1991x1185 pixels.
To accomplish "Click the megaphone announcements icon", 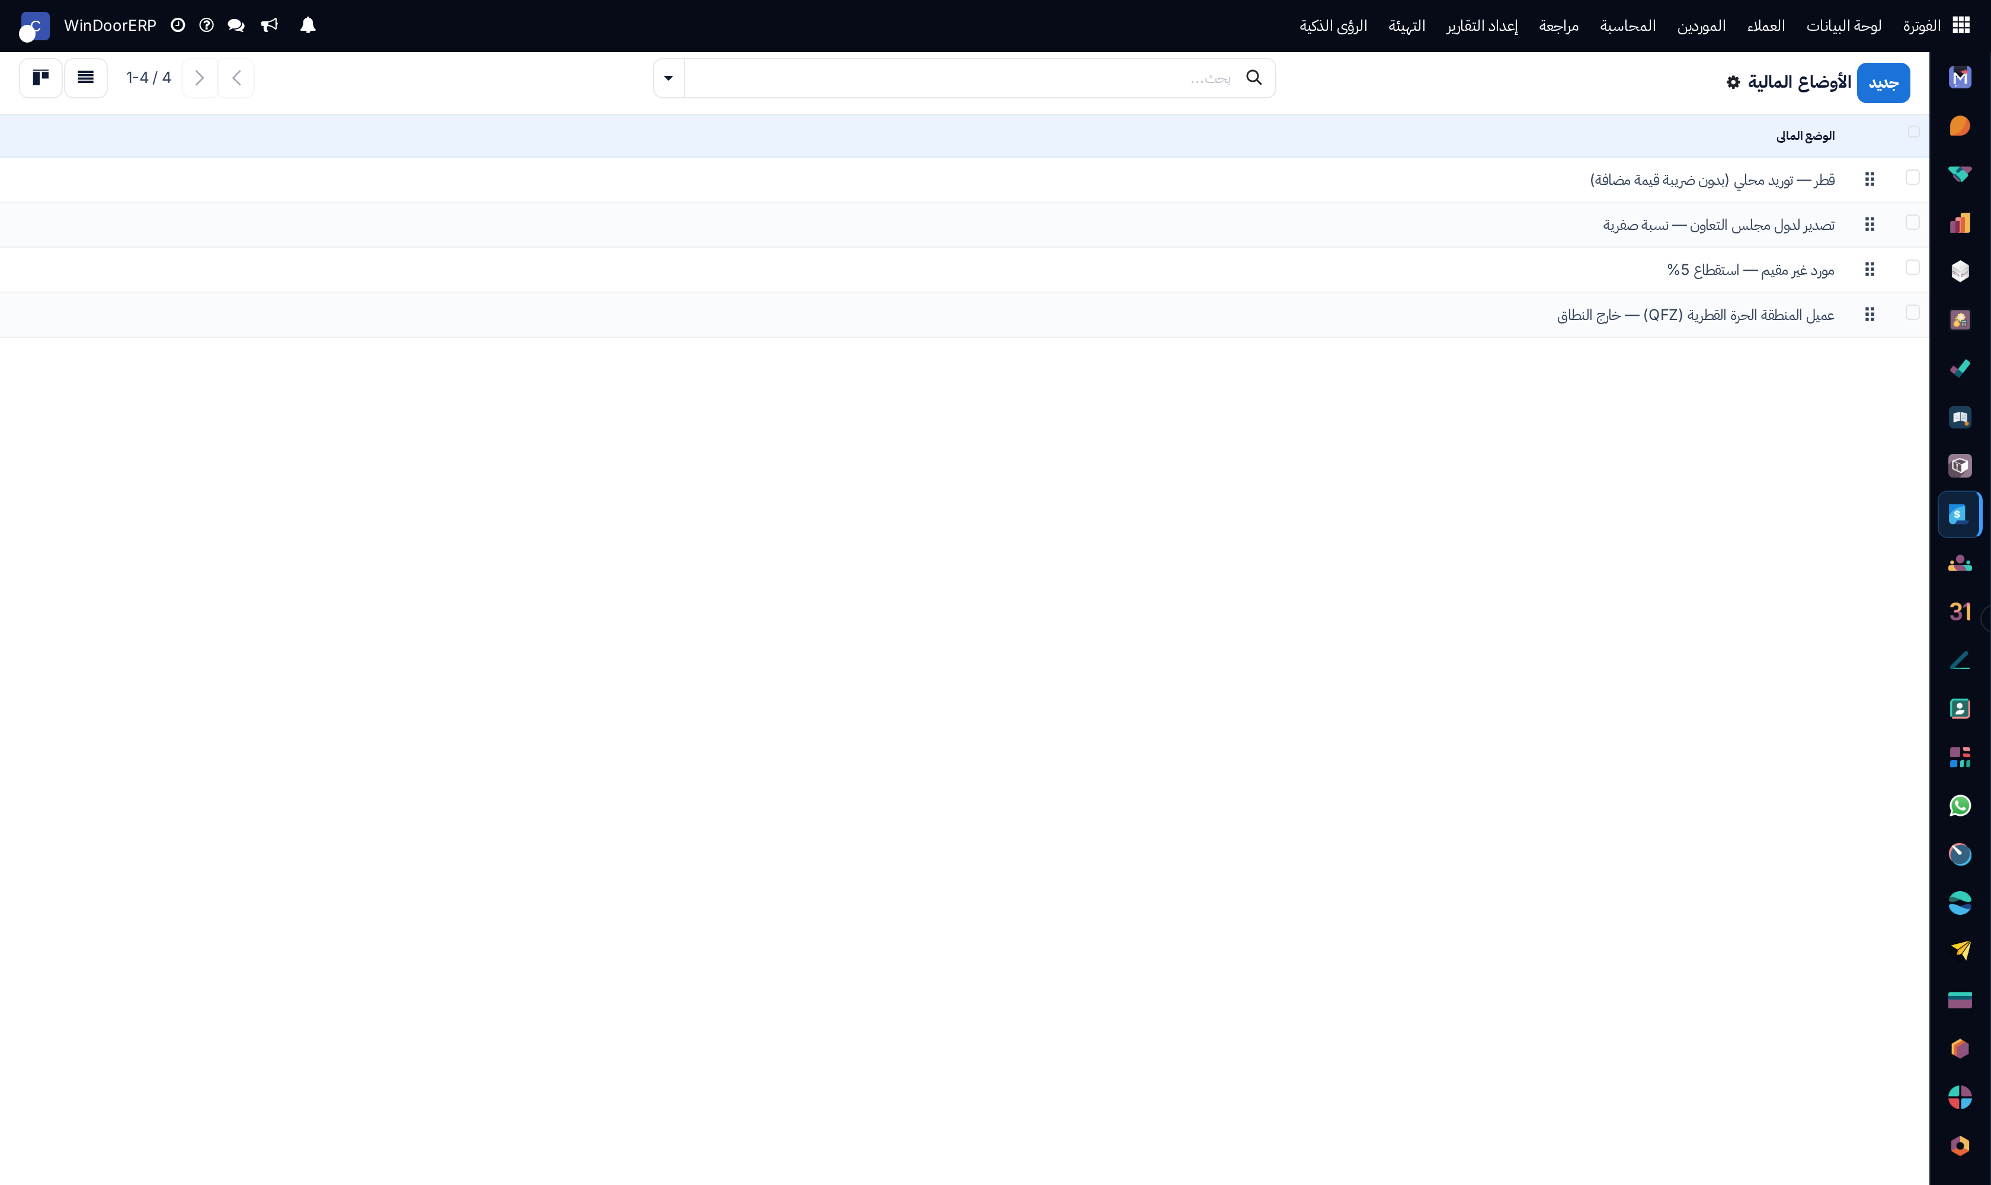I will tap(269, 25).
